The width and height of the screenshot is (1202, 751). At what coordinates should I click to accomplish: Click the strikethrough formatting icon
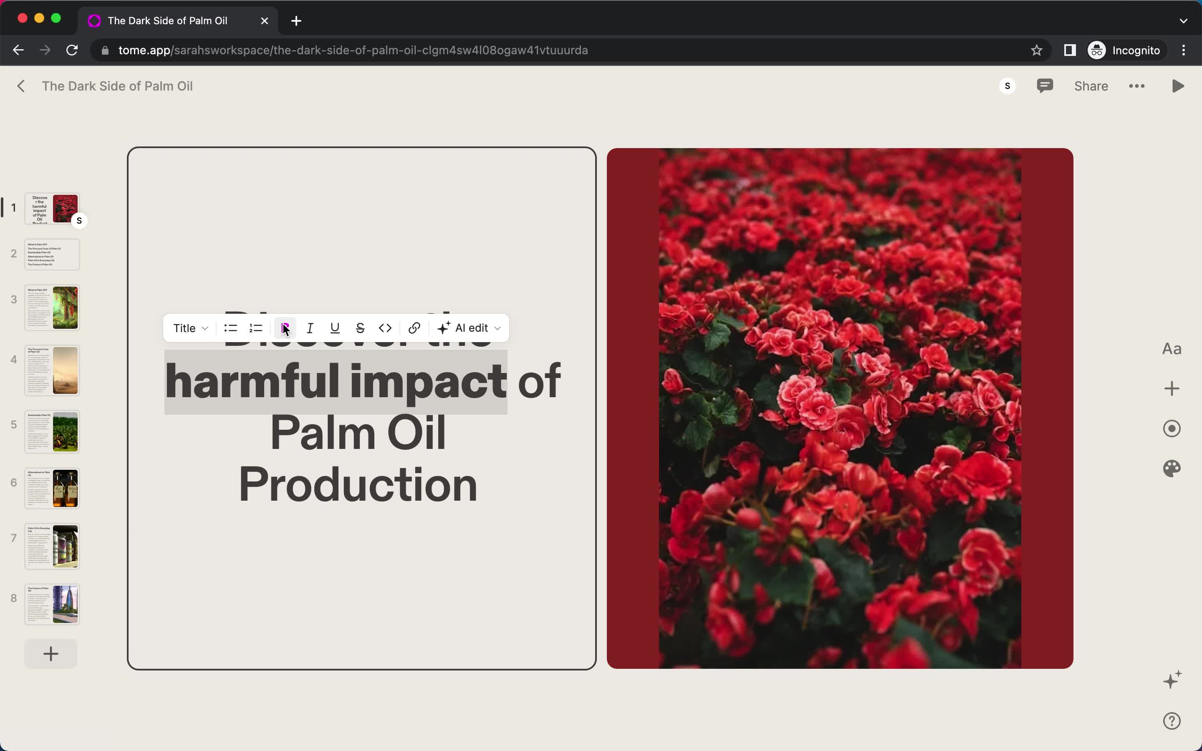point(360,328)
